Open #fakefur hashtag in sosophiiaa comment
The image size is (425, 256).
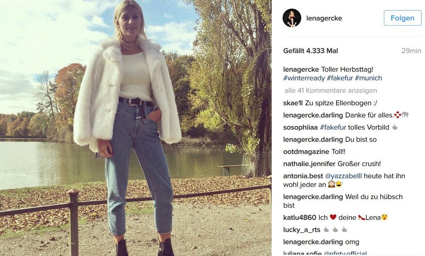(x=333, y=128)
